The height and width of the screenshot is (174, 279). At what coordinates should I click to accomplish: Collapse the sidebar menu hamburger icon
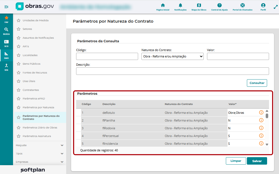6,7
